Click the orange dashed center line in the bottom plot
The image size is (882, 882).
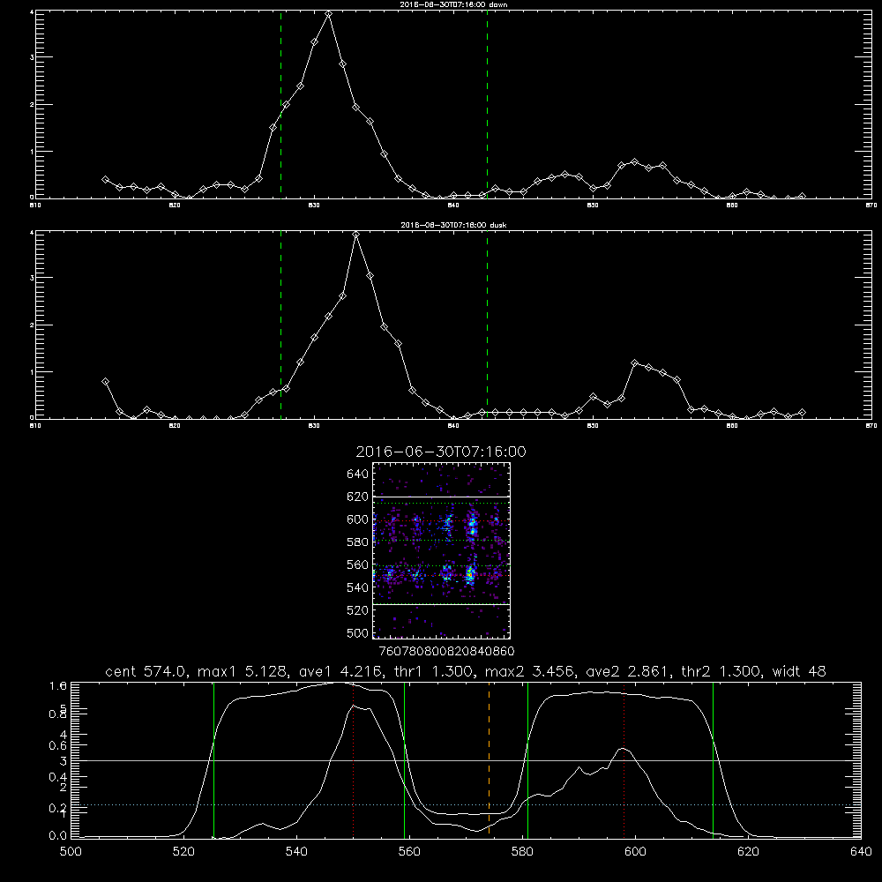[x=489, y=759]
